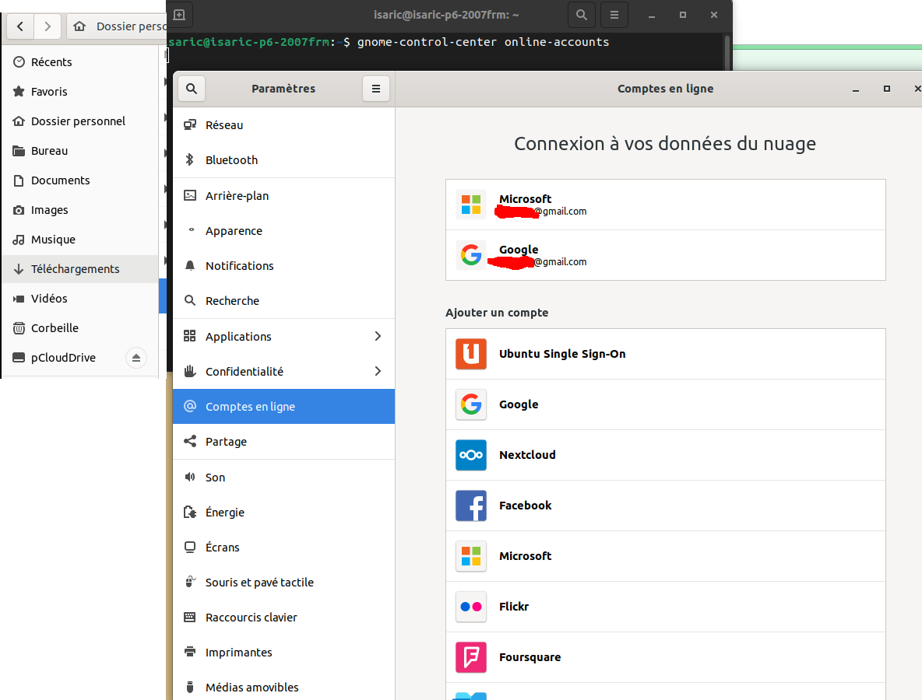Click the Partage share icon
The height and width of the screenshot is (700, 922).
[x=189, y=441]
